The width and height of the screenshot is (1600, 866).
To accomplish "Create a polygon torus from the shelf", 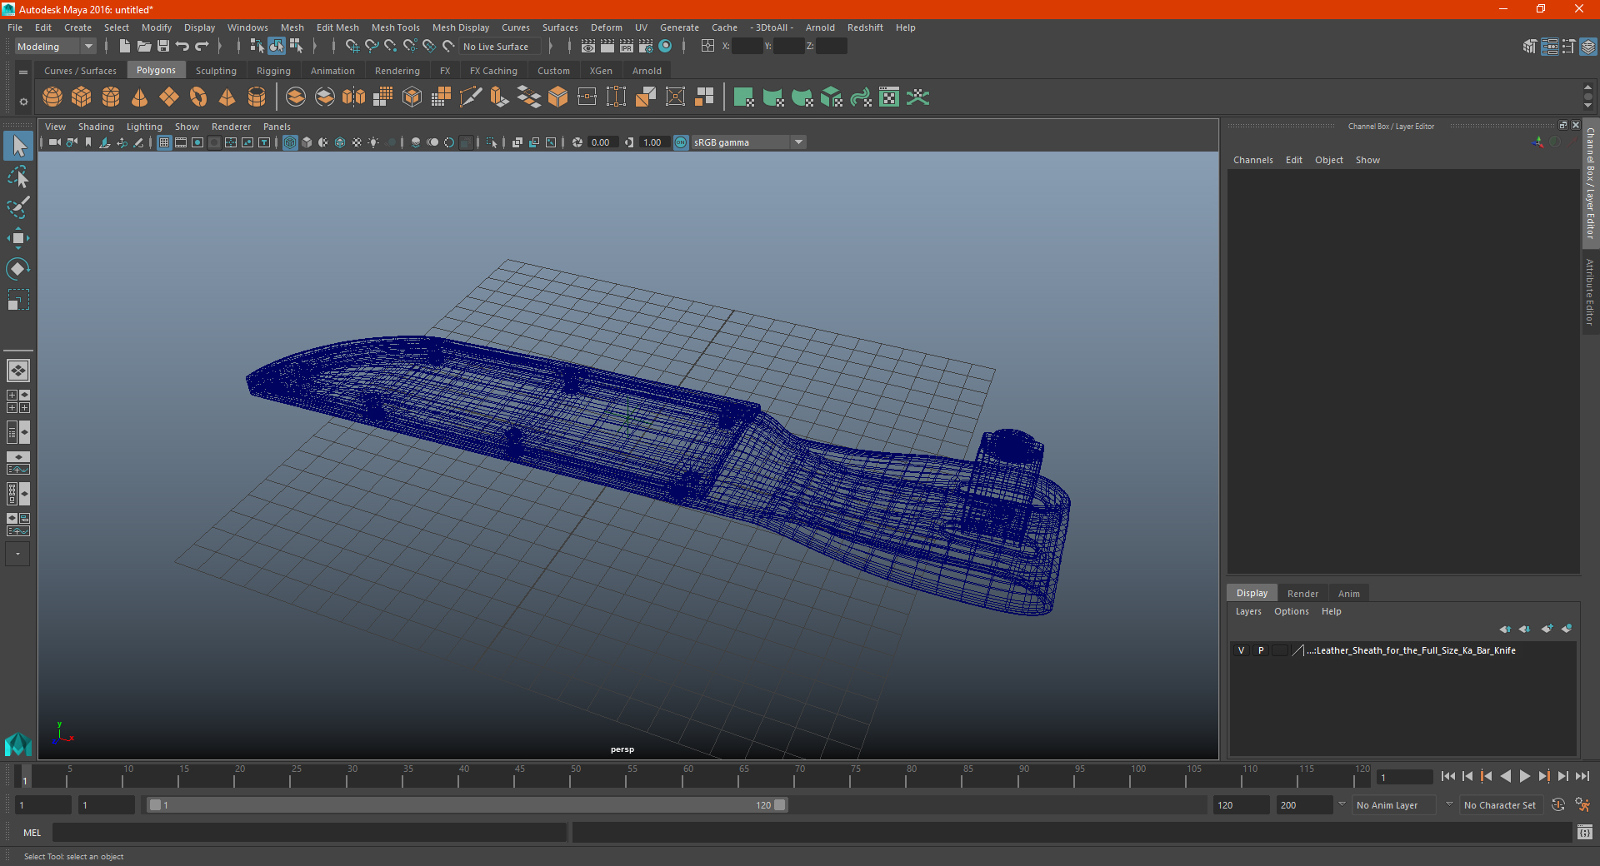I will 198,97.
